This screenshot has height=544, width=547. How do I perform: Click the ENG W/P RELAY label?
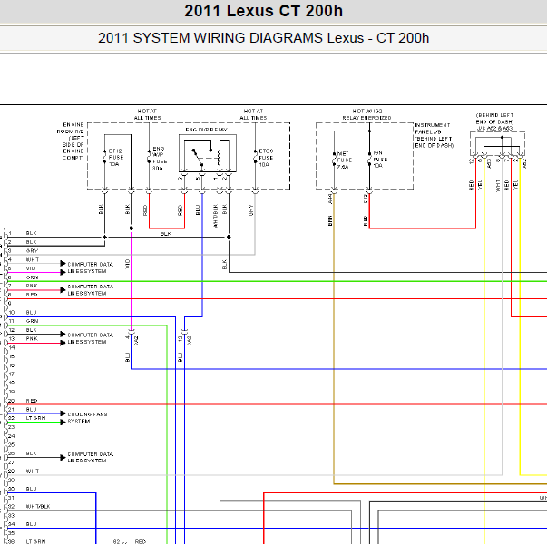click(206, 130)
